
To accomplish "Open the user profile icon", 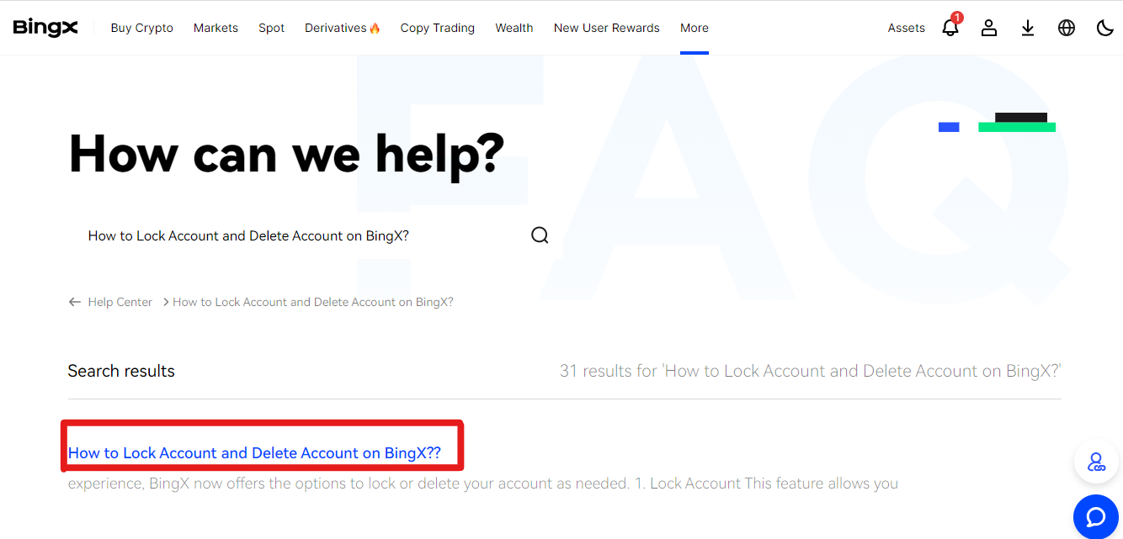I will point(989,28).
